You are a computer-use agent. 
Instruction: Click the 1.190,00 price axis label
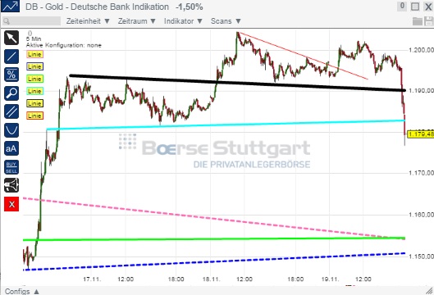(421, 91)
